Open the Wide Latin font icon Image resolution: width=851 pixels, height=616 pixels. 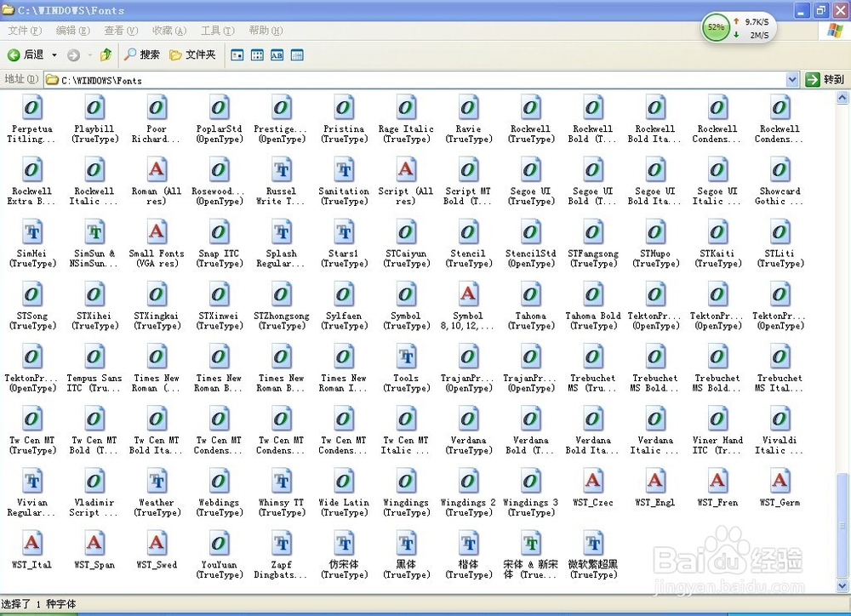(x=344, y=482)
